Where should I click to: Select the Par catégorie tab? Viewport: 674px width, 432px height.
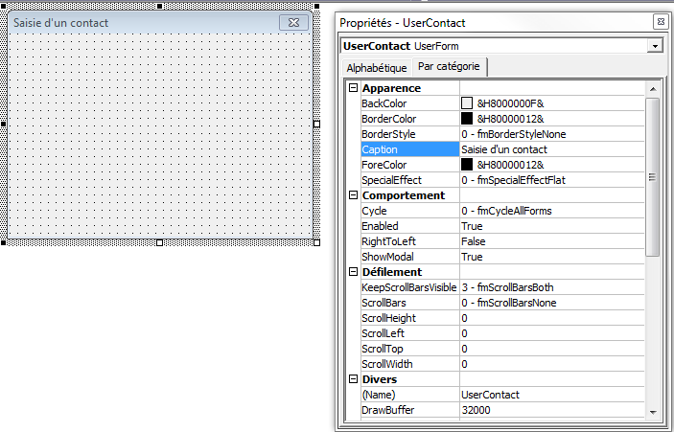[450, 67]
